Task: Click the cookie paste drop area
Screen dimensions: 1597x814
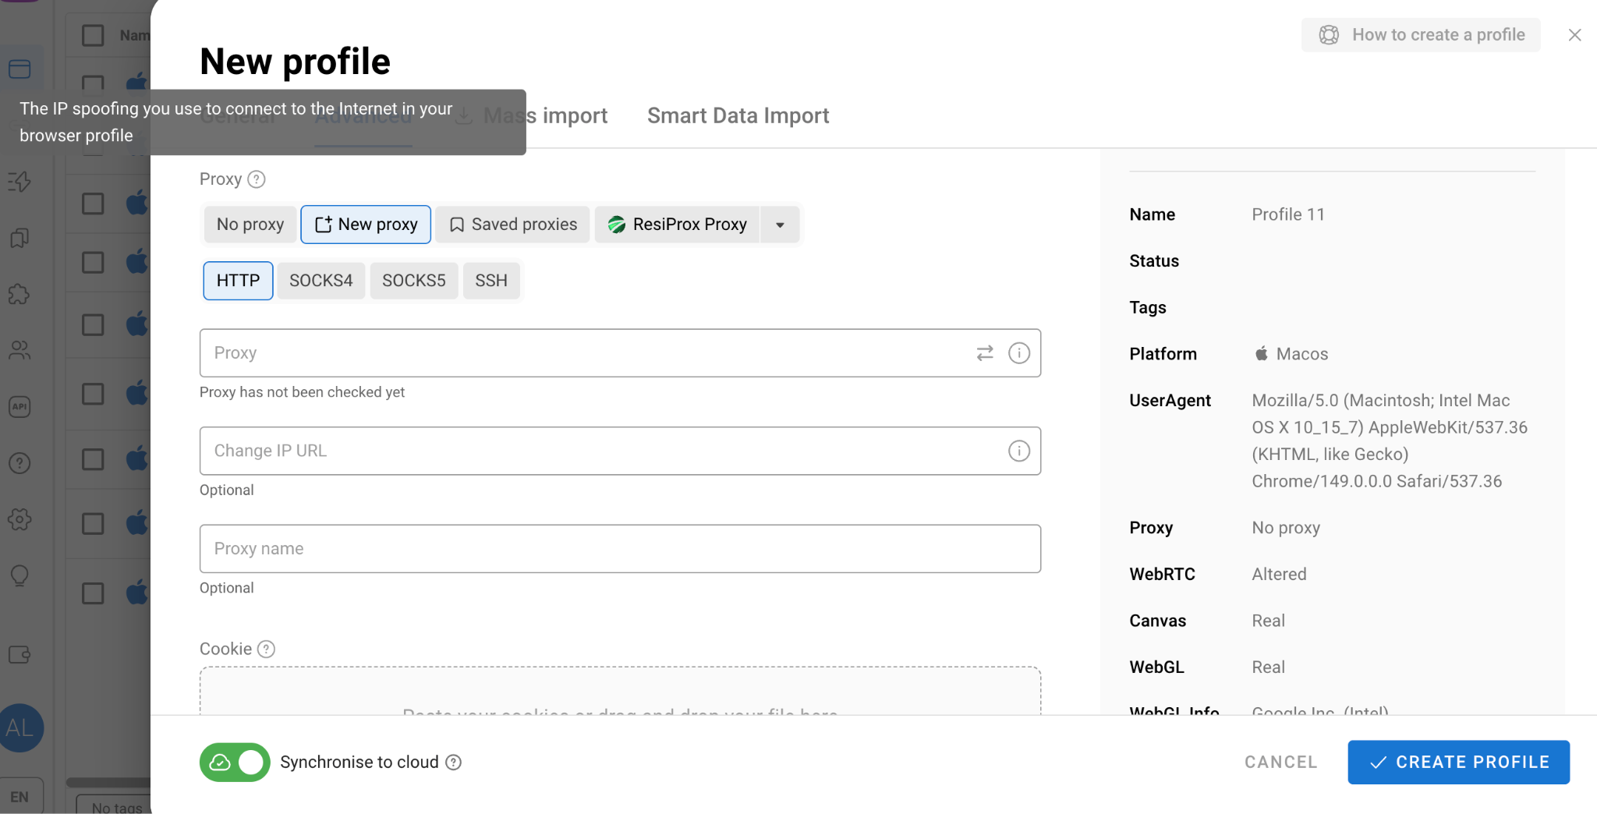Action: [x=620, y=692]
